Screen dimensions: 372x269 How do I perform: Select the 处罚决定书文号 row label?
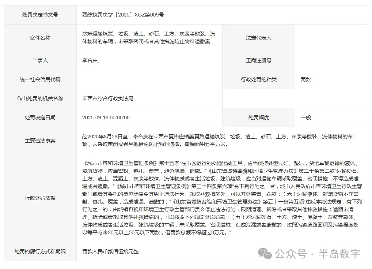(x=40, y=15)
